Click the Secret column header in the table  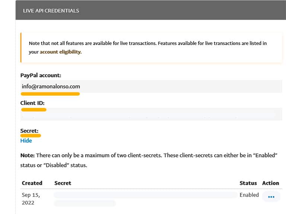click(63, 183)
